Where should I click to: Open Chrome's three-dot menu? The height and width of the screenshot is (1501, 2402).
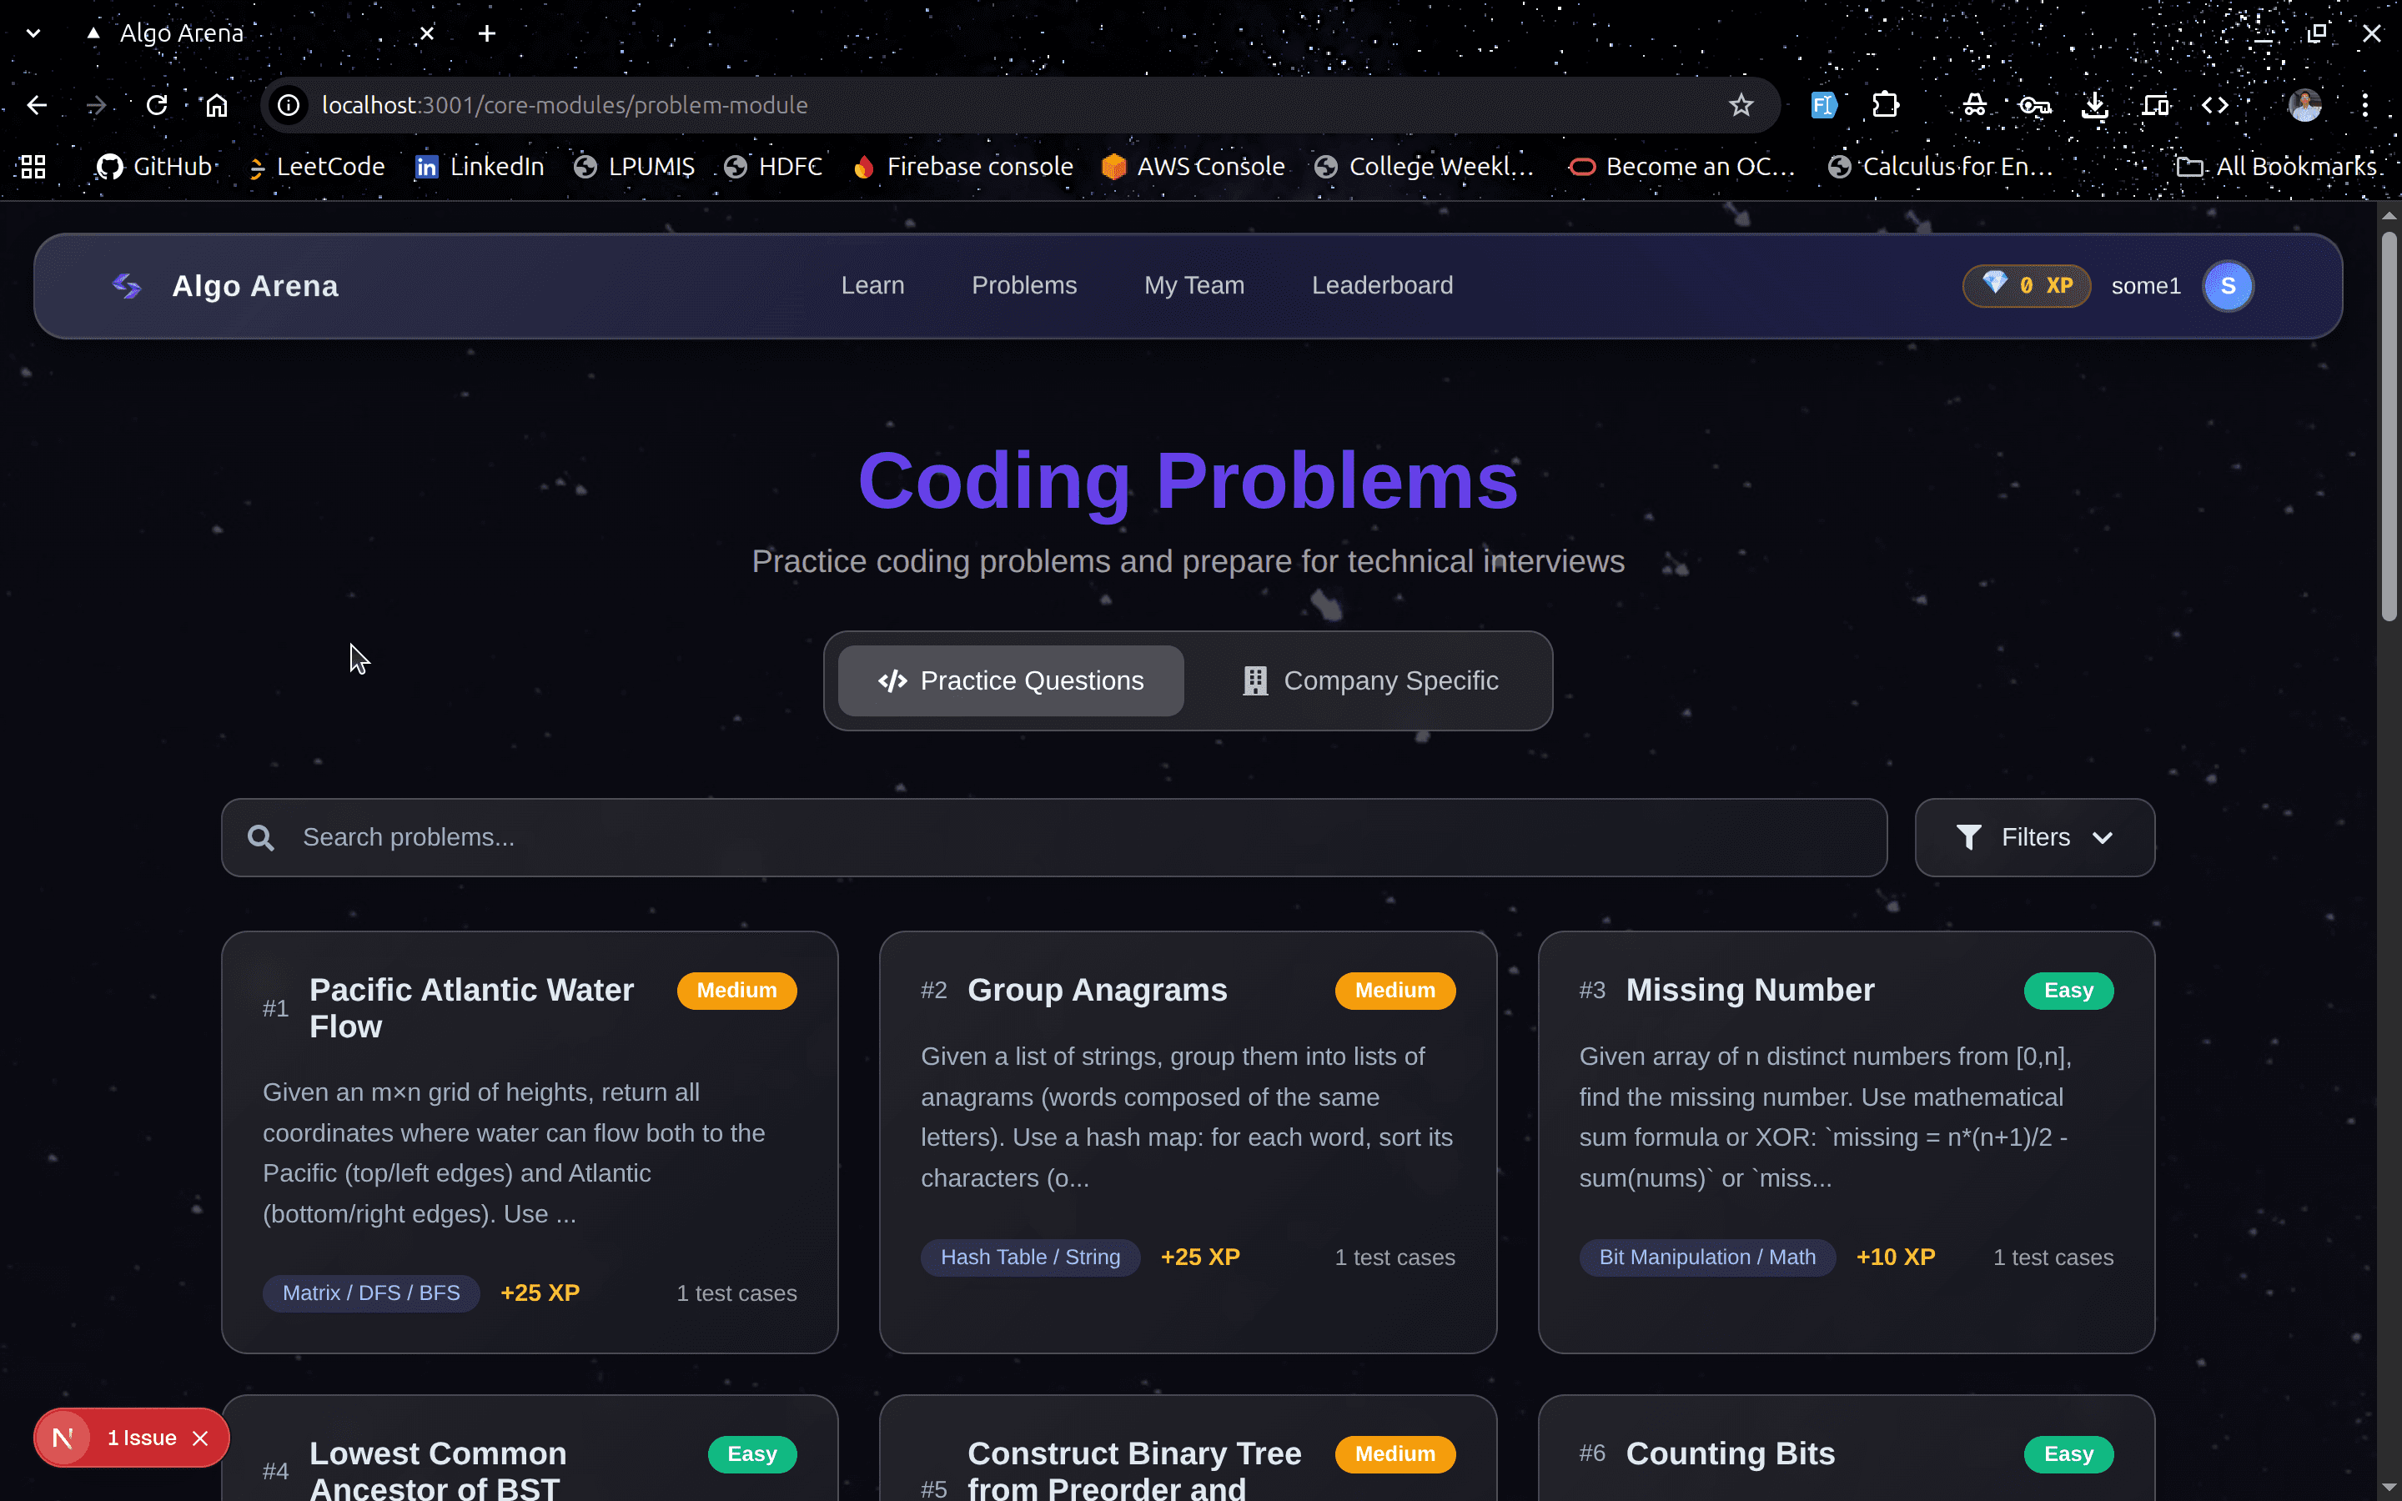[2367, 104]
